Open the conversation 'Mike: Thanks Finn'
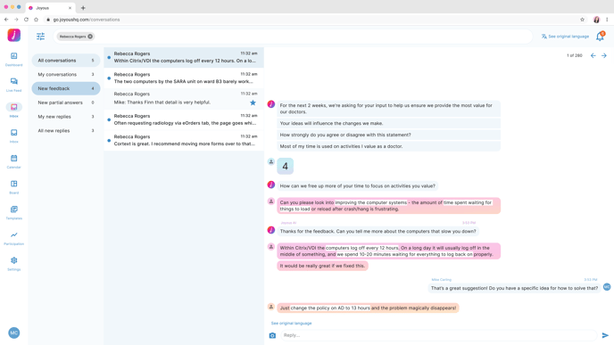Screen dimensions: 614x345 [x=184, y=99]
